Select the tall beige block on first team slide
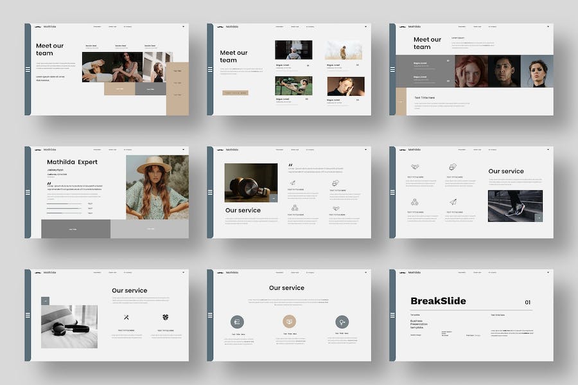 [x=177, y=89]
